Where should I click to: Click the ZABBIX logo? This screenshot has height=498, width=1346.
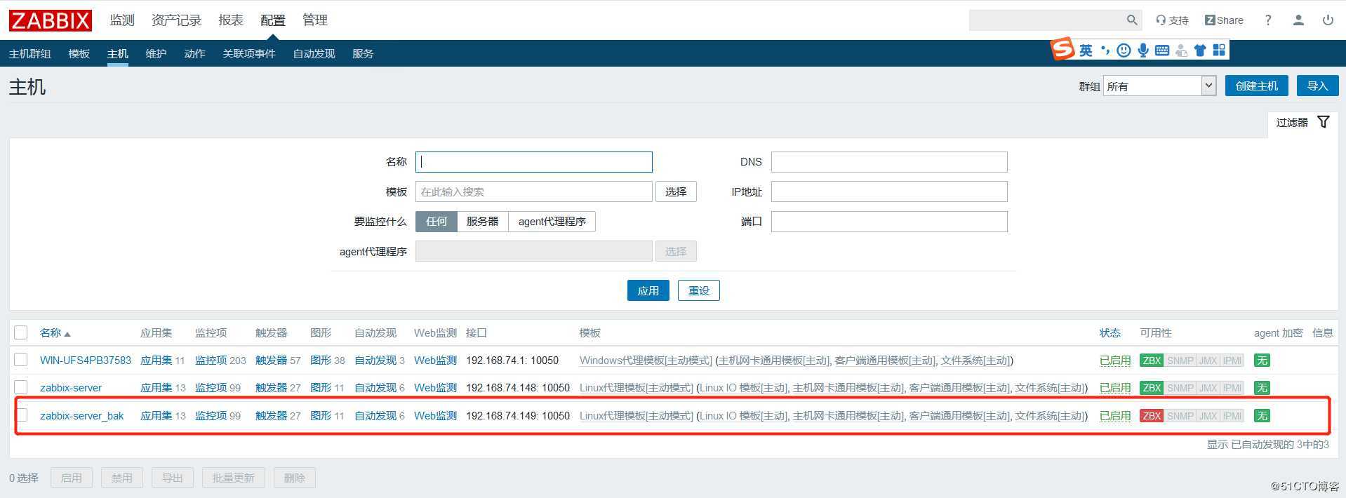click(50, 20)
